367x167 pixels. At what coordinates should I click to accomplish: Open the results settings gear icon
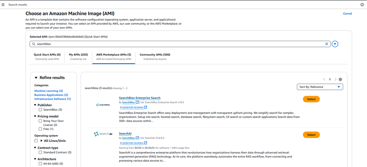tap(340, 79)
